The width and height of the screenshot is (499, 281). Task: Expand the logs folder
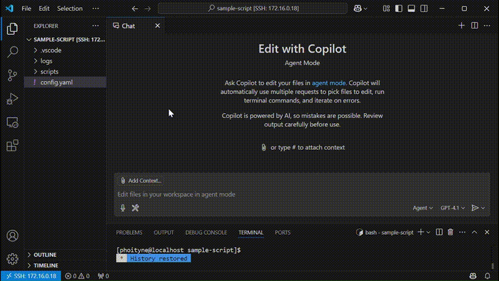tap(65, 61)
